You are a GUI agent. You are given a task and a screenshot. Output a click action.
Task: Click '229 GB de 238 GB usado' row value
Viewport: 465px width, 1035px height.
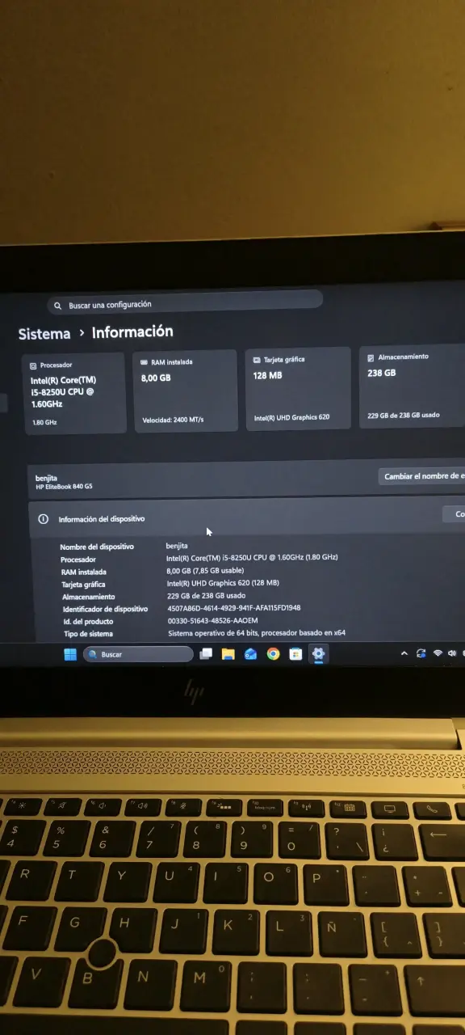tap(205, 596)
